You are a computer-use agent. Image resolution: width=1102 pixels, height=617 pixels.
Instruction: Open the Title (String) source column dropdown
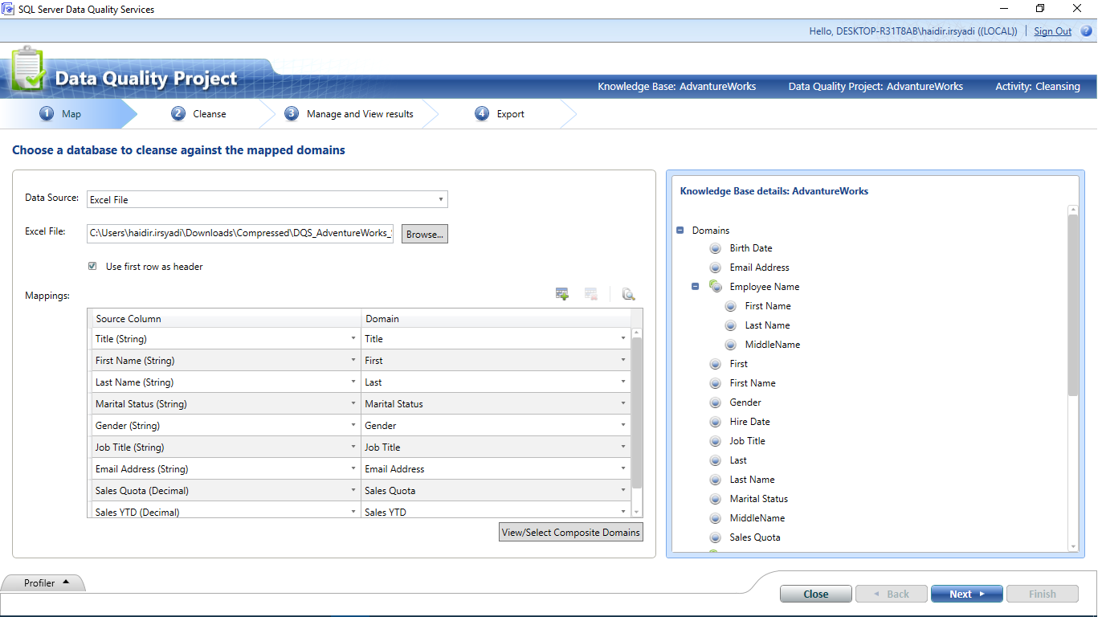pos(352,338)
